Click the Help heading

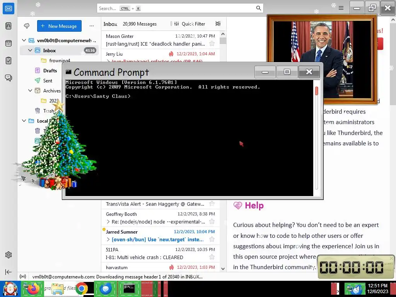click(x=254, y=205)
